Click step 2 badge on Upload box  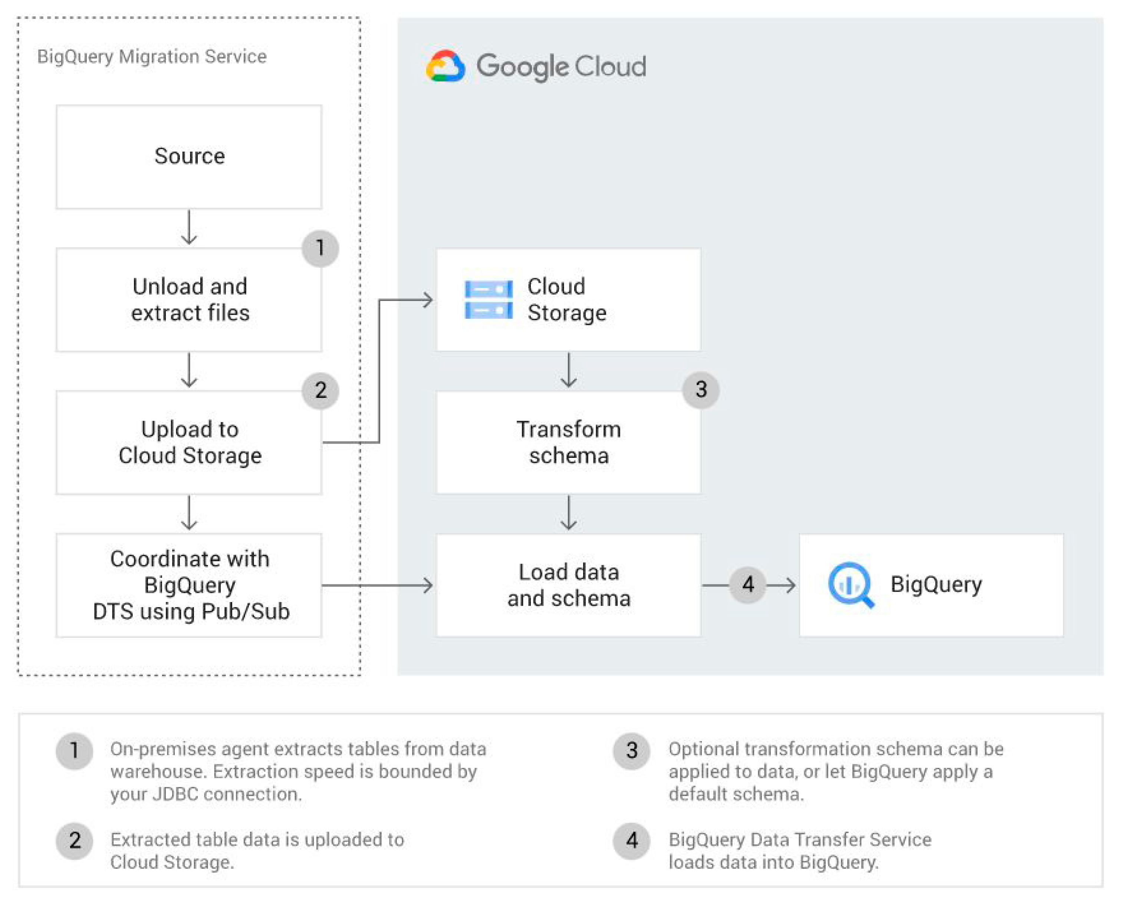point(320,391)
